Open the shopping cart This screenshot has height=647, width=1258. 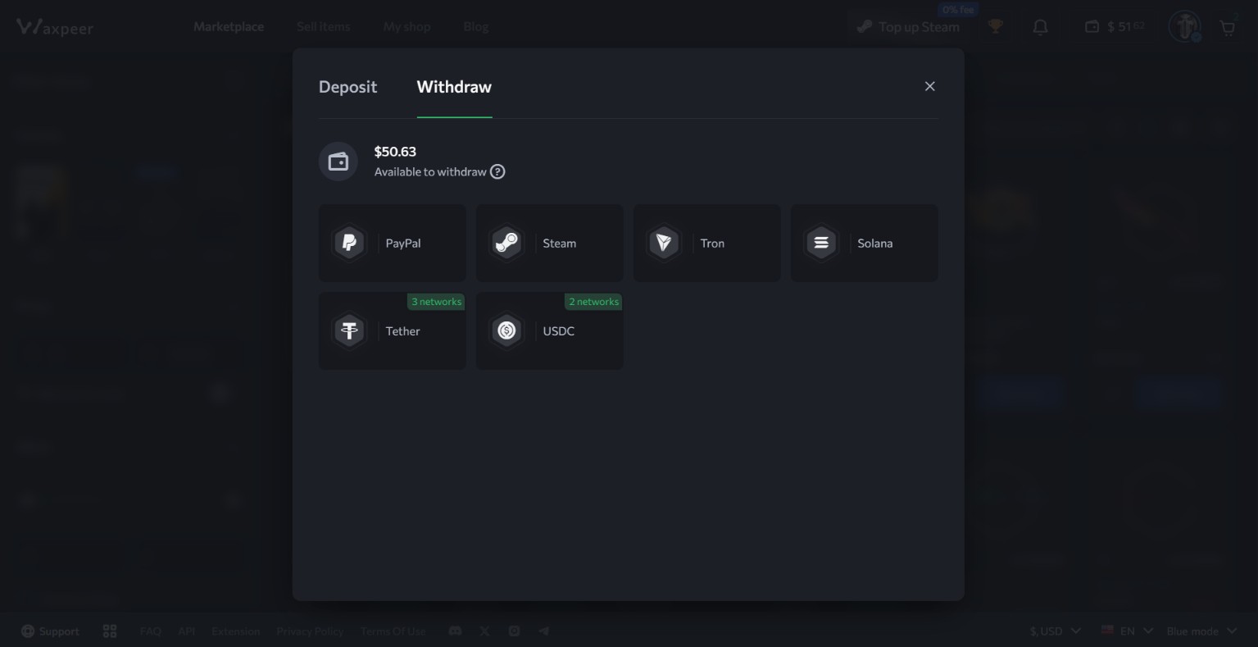click(1228, 28)
